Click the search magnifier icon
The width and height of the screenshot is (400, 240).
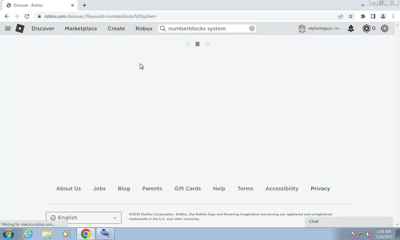pyautogui.click(x=163, y=28)
